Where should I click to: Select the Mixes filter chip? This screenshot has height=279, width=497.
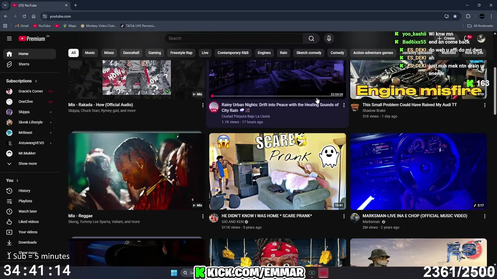coord(109,53)
